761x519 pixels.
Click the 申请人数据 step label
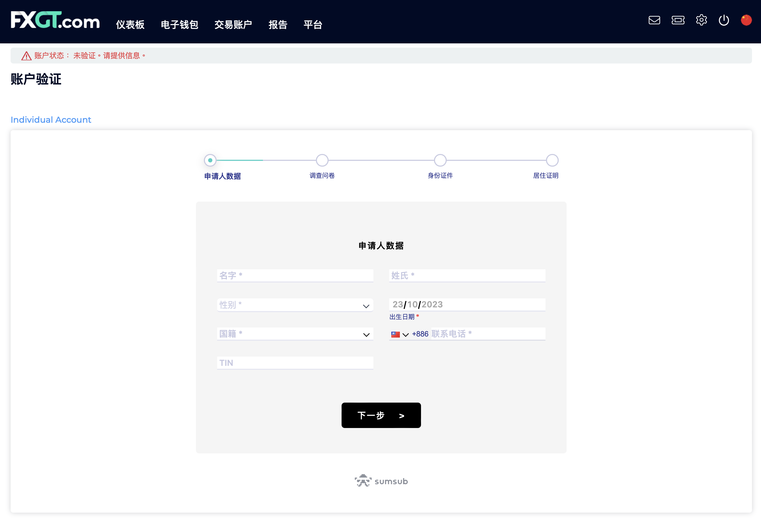coord(222,176)
